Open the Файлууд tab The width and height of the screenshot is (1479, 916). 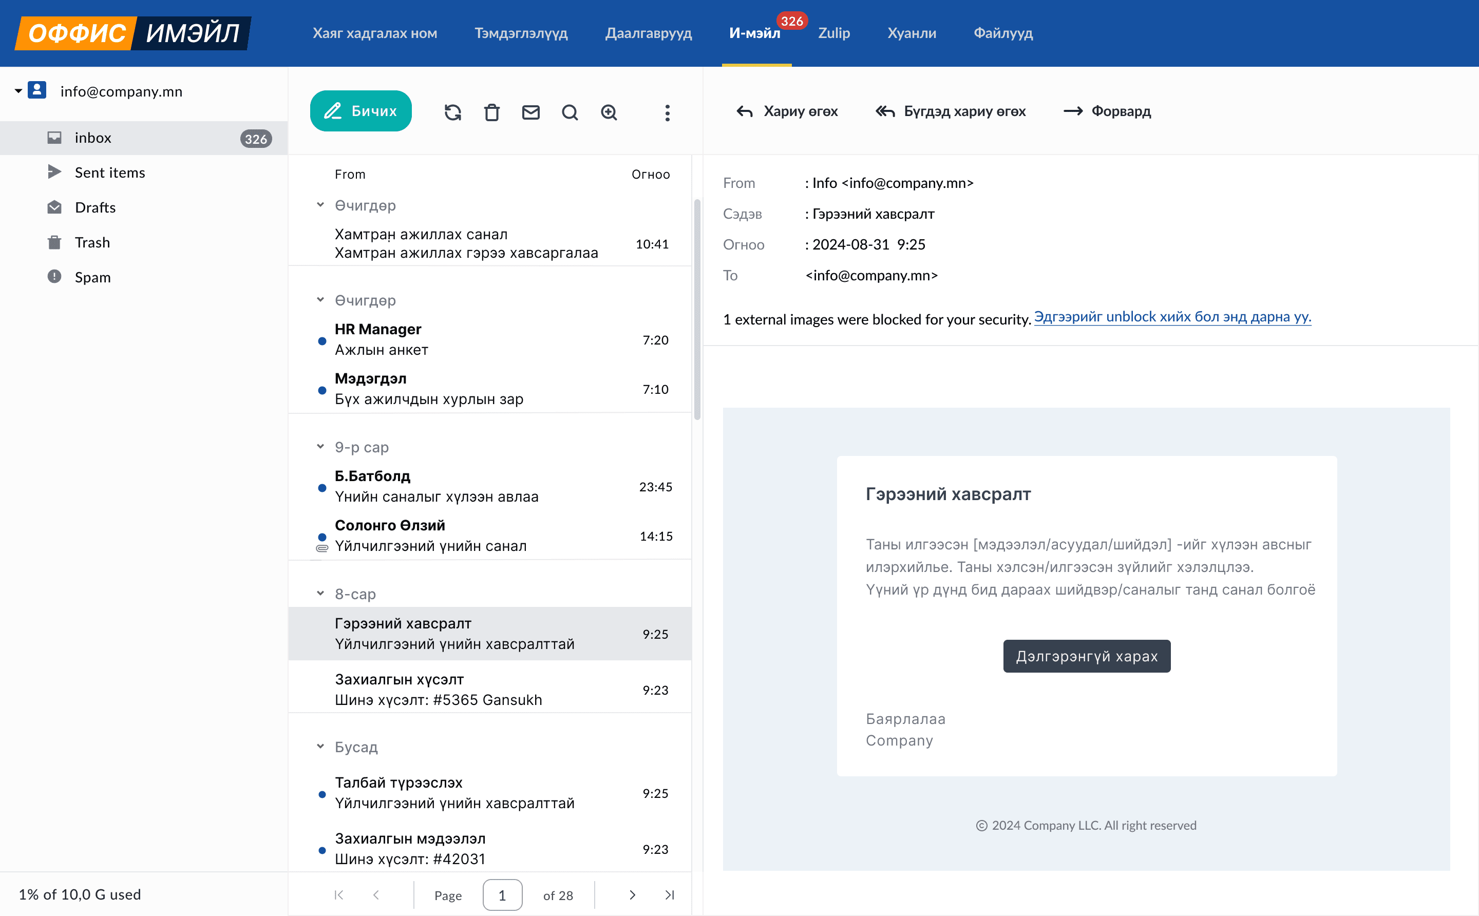1003,33
